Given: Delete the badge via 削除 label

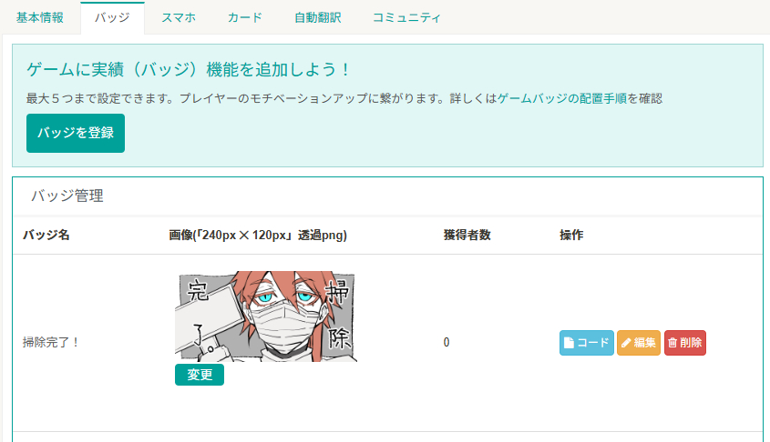Looking at the screenshot, I should point(691,343).
